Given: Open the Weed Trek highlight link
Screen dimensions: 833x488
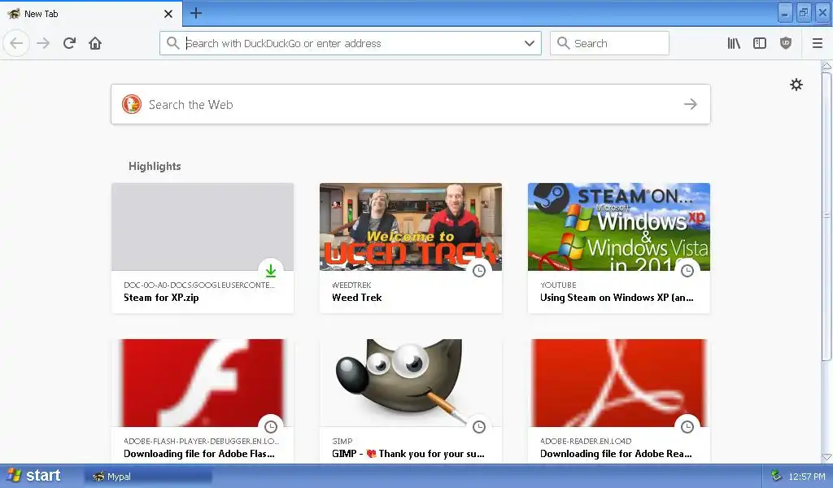Looking at the screenshot, I should click(x=356, y=298).
